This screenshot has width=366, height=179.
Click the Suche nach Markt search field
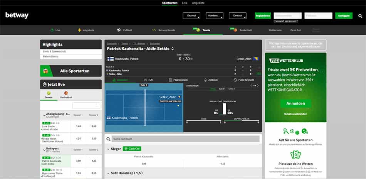point(186,139)
